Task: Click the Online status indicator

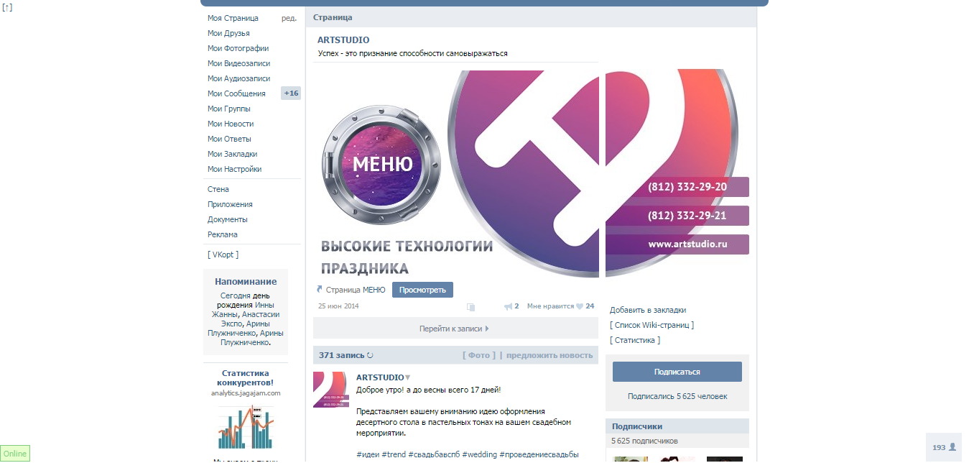Action: click(15, 454)
